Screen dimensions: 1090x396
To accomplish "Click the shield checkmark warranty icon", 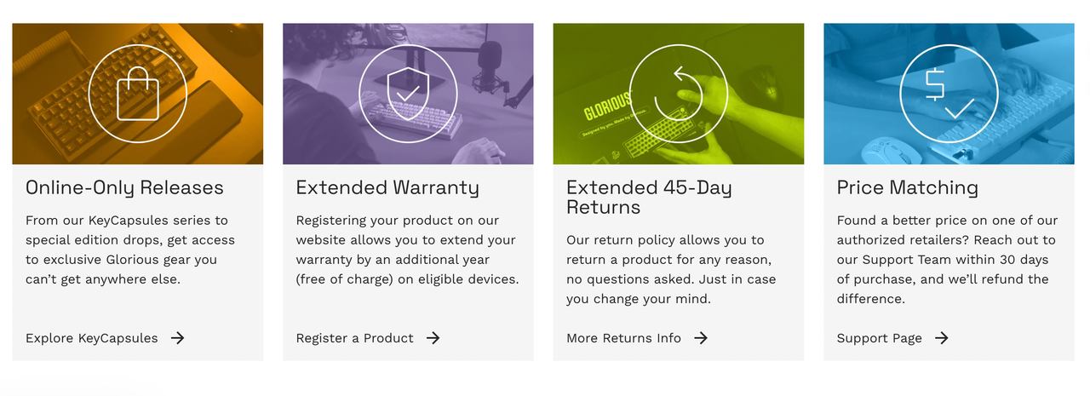I will pyautogui.click(x=408, y=93).
